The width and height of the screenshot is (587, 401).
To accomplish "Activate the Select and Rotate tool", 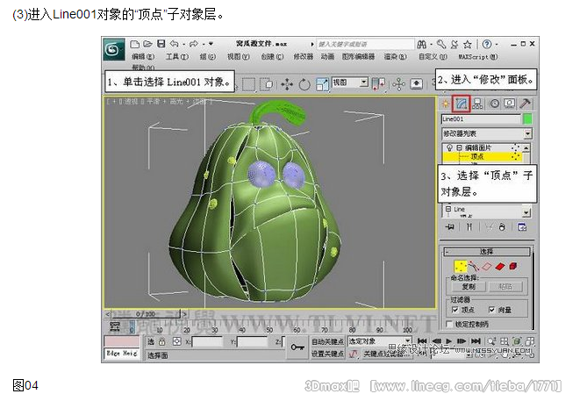I will pos(304,84).
